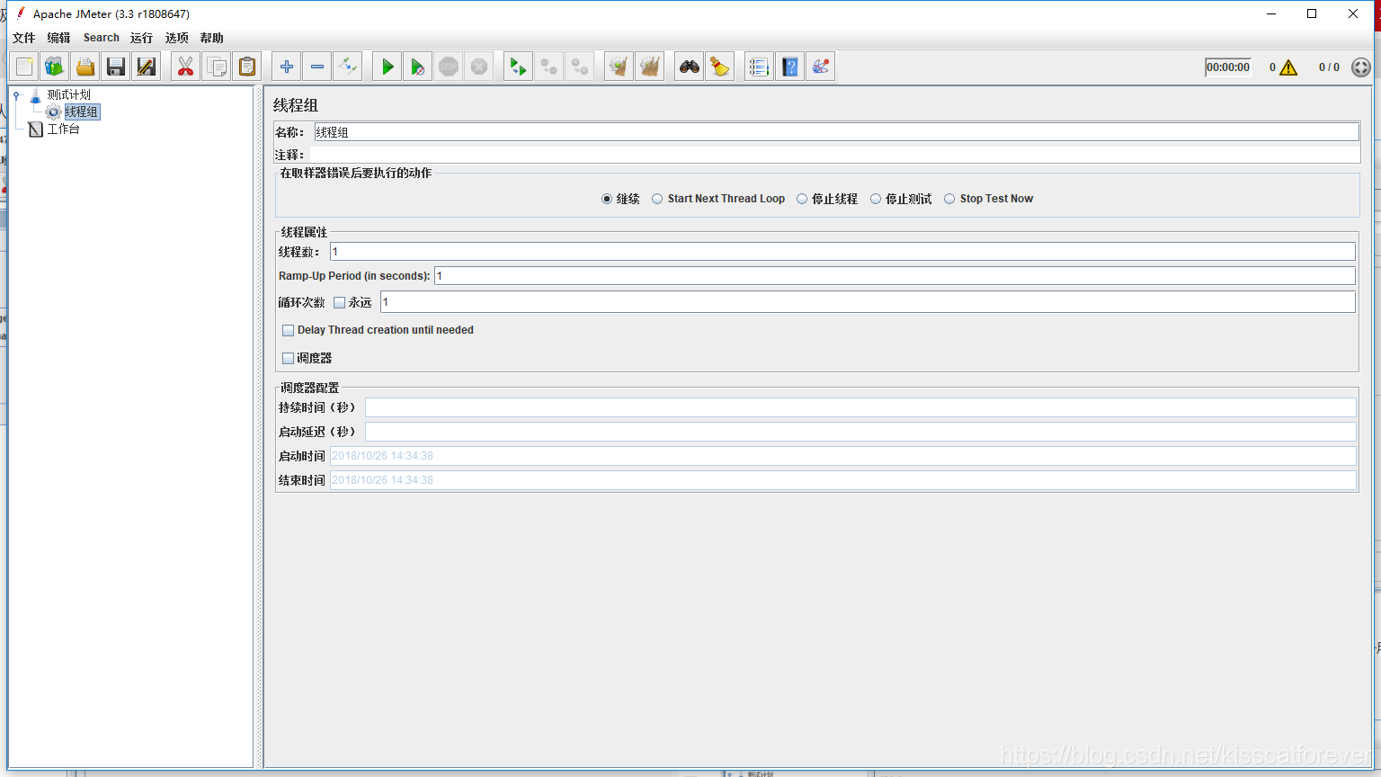Open the 文件 menu
1381x777 pixels.
click(24, 38)
